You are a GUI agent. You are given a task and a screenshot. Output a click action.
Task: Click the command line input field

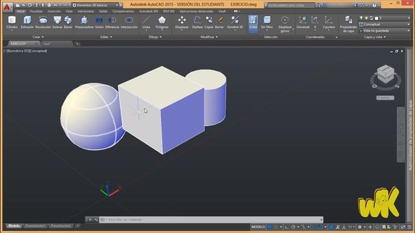(x=211, y=219)
